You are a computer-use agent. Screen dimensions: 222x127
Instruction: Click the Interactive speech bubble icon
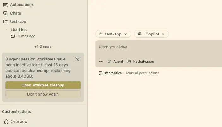(100, 73)
